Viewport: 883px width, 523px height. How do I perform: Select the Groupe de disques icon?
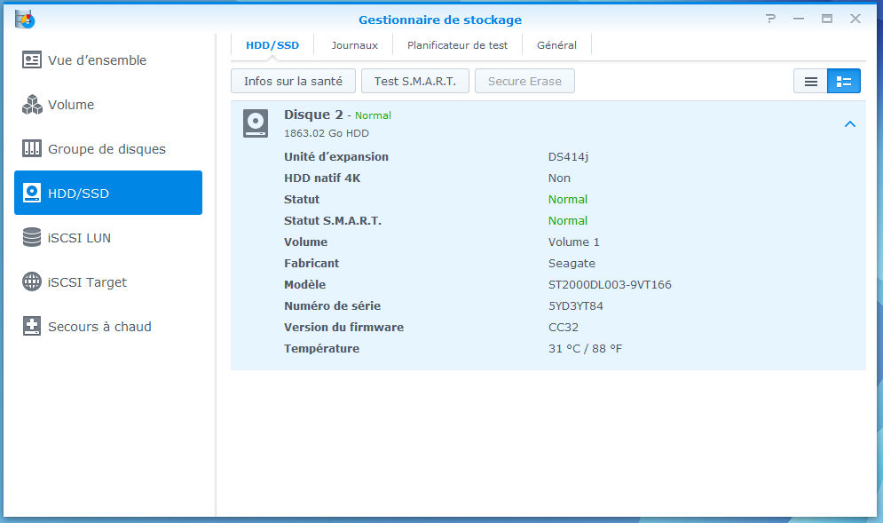coord(32,149)
